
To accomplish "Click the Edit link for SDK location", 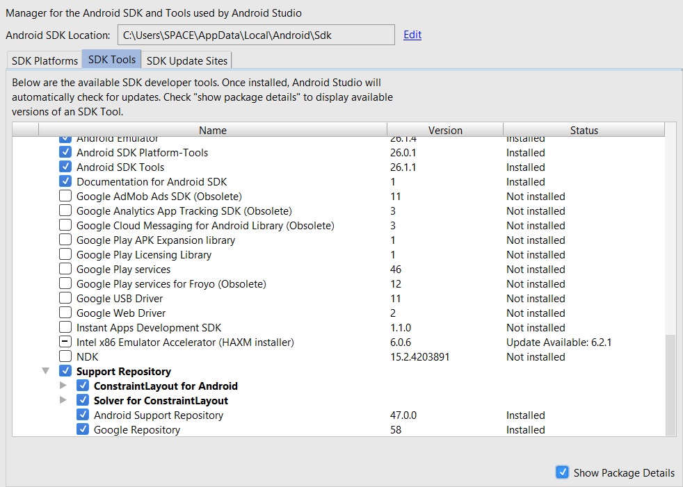I will point(412,35).
